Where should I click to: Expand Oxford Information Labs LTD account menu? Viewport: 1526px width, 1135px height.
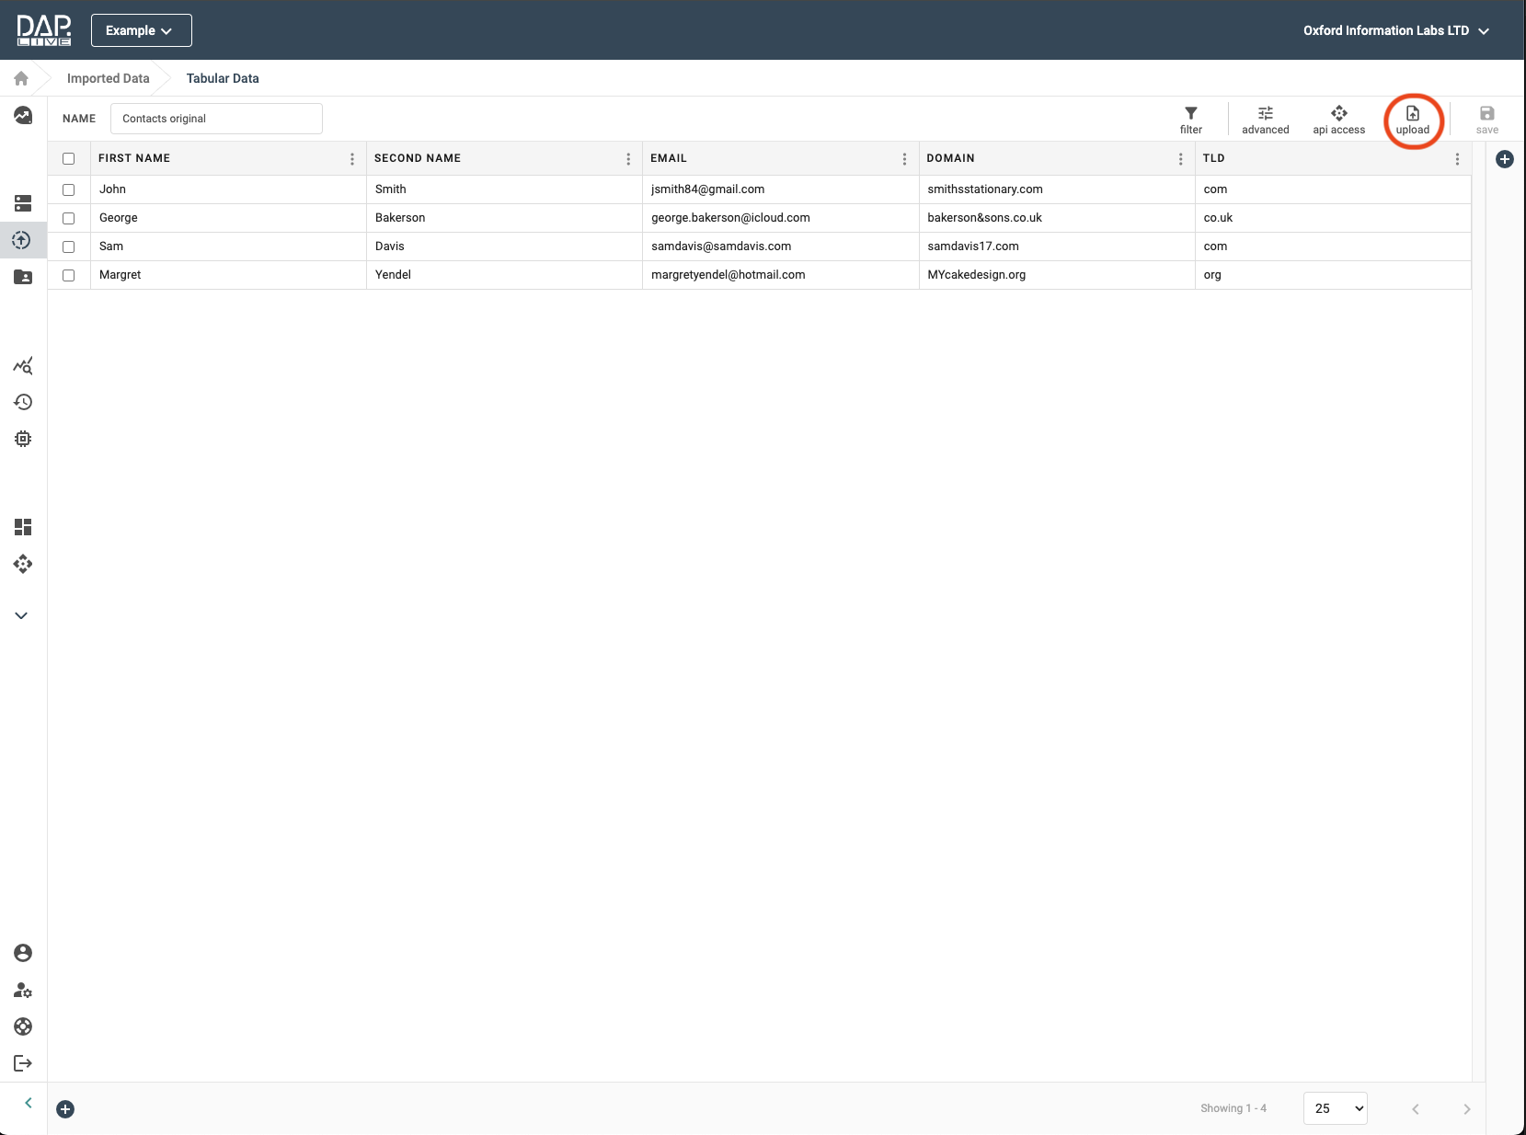click(1395, 30)
